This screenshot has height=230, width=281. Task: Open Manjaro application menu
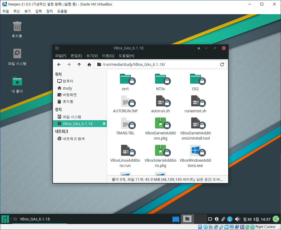click(5, 219)
